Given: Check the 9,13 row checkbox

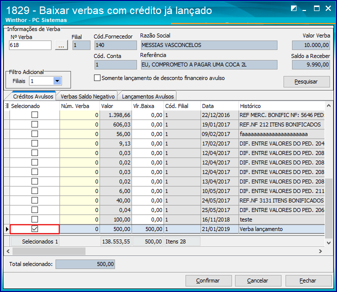Looking at the screenshot, I should 34,143.
